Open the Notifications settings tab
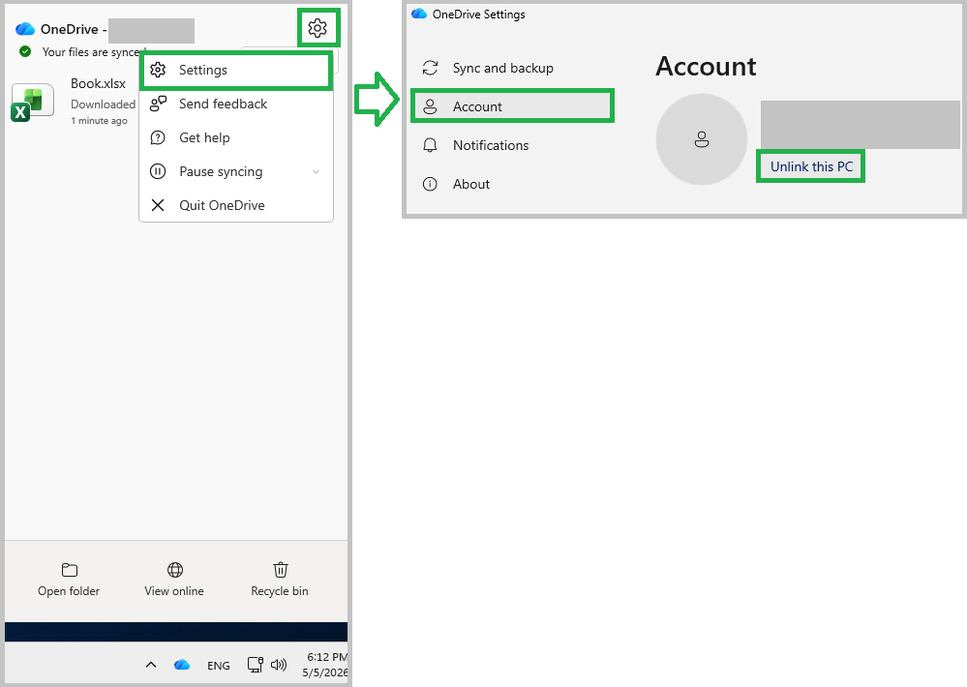Viewport: 967px width, 687px height. [512, 145]
